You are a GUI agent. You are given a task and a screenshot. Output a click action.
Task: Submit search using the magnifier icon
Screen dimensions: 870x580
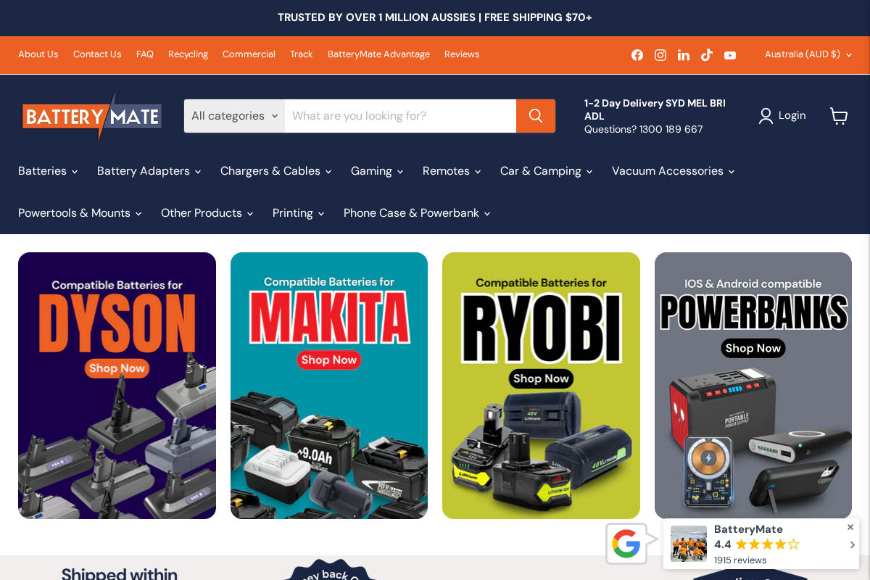pos(536,116)
